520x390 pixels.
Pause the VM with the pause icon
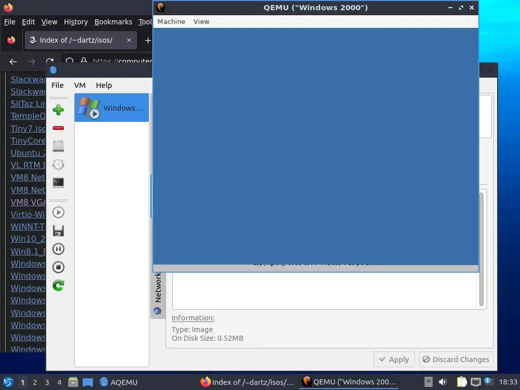pyautogui.click(x=58, y=249)
